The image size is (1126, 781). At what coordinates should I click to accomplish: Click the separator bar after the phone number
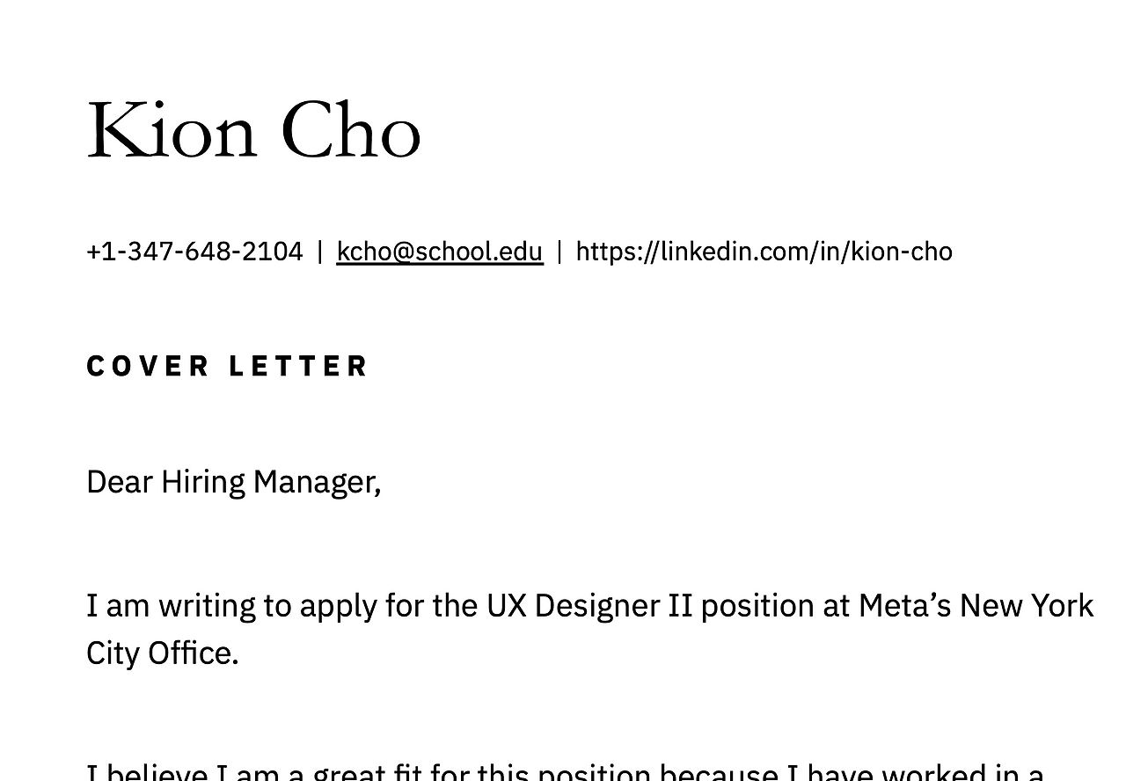[x=320, y=252]
